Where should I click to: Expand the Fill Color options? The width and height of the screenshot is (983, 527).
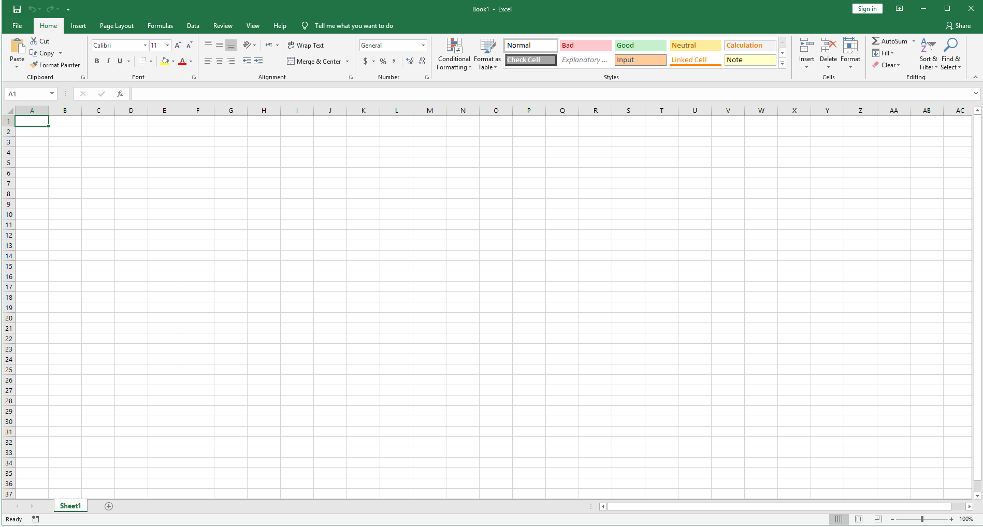click(x=173, y=61)
